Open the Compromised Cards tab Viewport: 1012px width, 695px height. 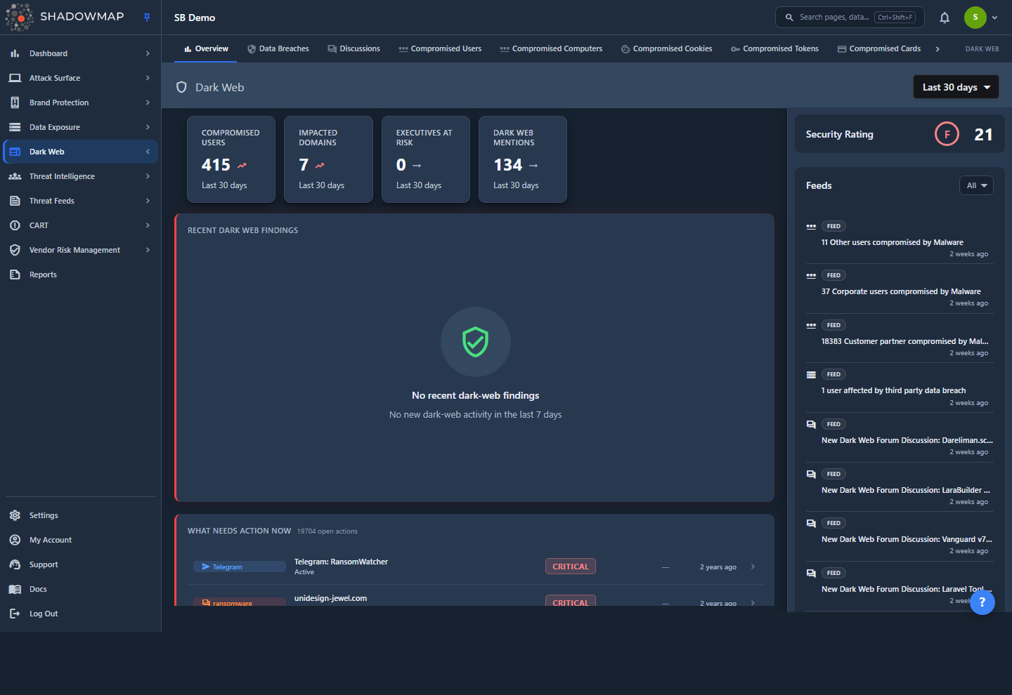tap(879, 48)
